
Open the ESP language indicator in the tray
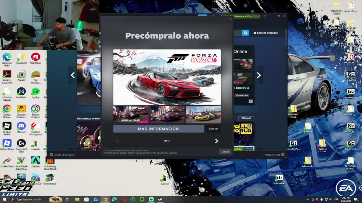point(336,199)
